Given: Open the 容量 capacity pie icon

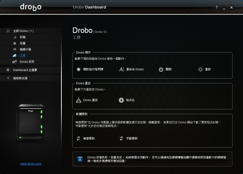Looking at the screenshot, I should point(15,43).
